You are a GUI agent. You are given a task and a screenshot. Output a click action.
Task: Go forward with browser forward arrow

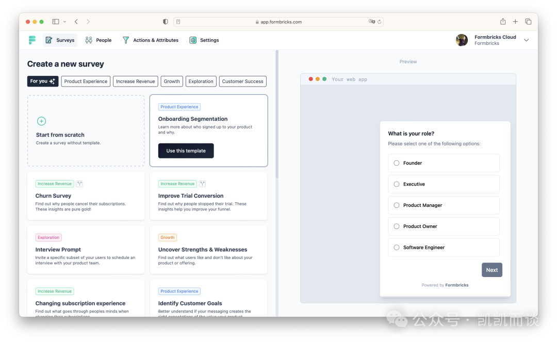point(88,22)
